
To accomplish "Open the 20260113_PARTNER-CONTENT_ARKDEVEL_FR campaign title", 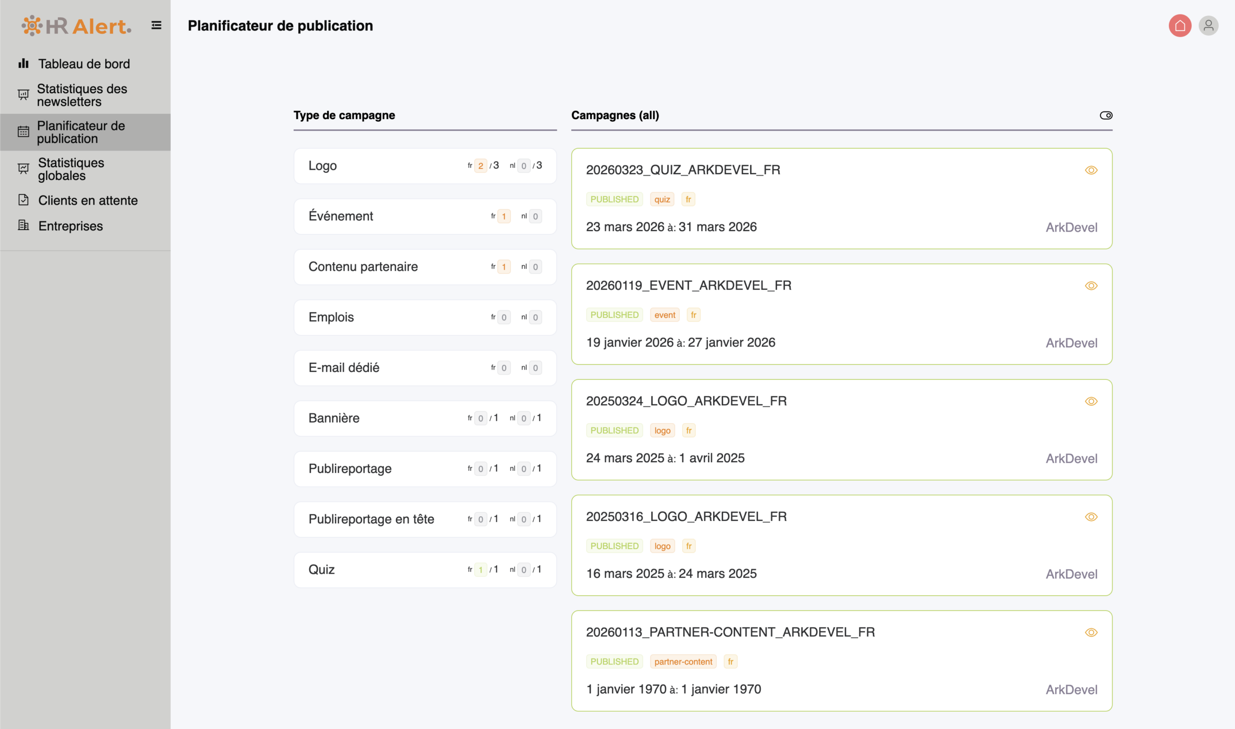I will coord(730,632).
